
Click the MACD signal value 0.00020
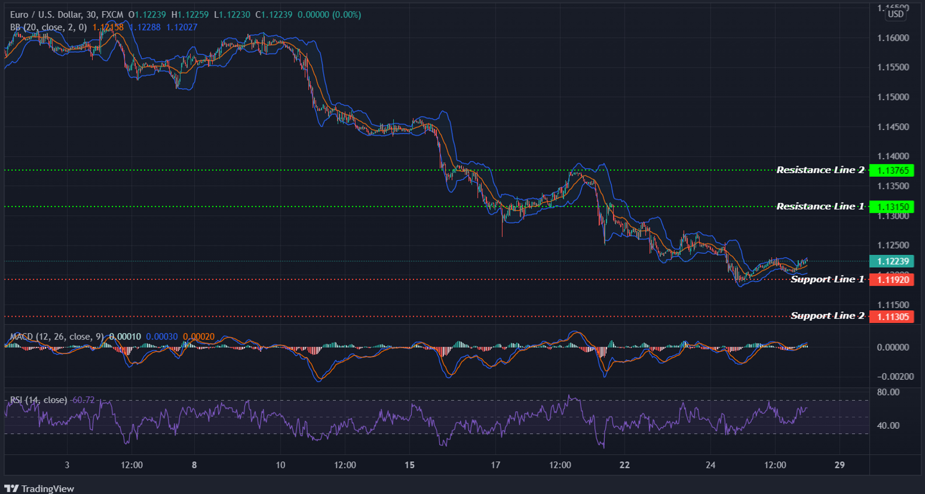(x=199, y=337)
